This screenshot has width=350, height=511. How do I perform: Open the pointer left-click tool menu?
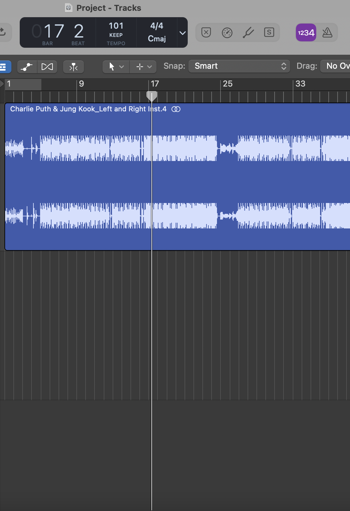point(116,67)
